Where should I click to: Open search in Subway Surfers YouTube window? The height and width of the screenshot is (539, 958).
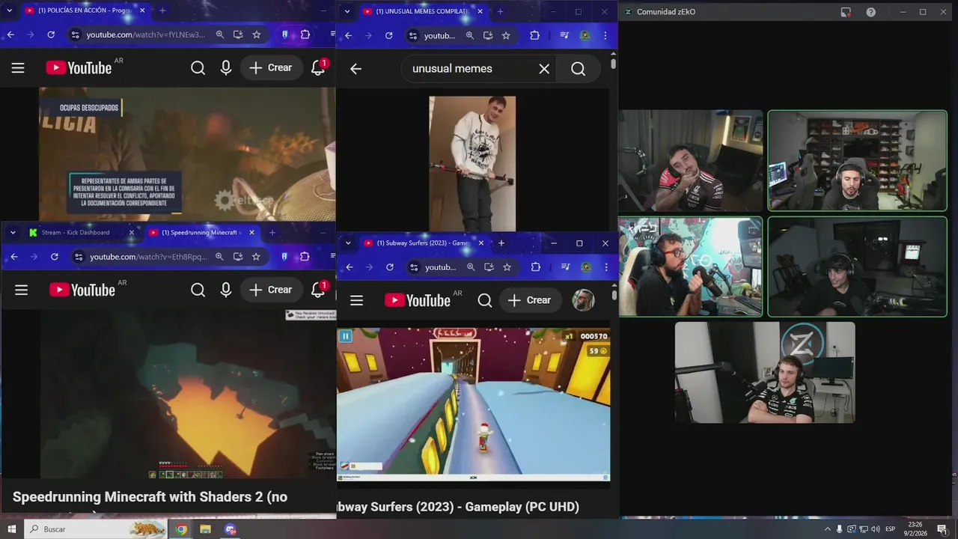tap(485, 300)
